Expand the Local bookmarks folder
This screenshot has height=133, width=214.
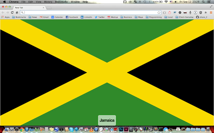pyautogui.click(x=169, y=17)
